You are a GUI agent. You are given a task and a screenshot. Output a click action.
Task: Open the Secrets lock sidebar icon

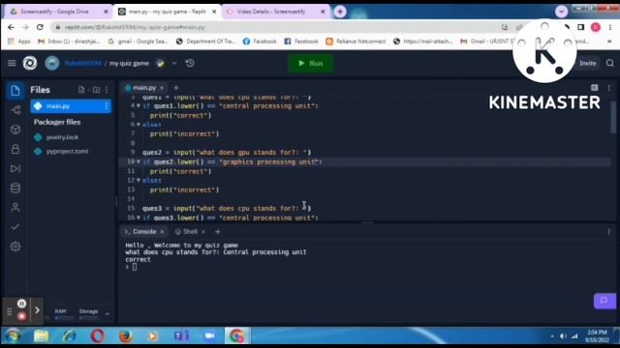pyautogui.click(x=15, y=149)
